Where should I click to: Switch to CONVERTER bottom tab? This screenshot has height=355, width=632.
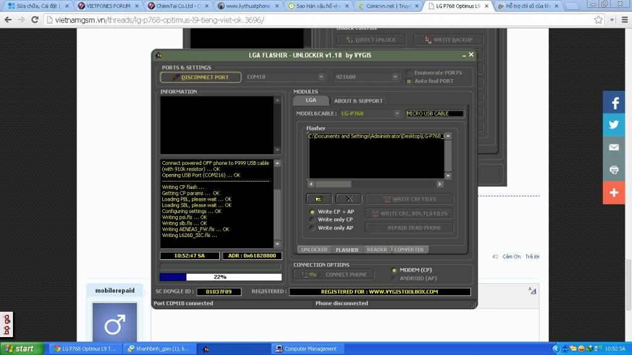pyautogui.click(x=409, y=249)
